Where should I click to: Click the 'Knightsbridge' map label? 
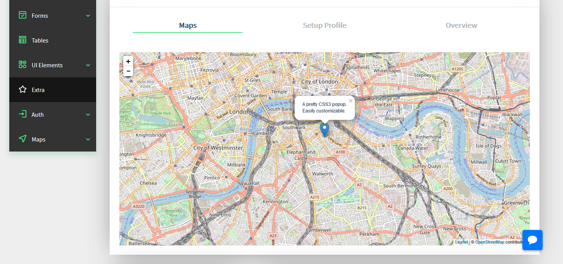coord(151,135)
